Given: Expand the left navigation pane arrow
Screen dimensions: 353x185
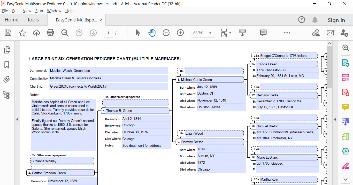Looking at the screenshot, I should 17,119.
